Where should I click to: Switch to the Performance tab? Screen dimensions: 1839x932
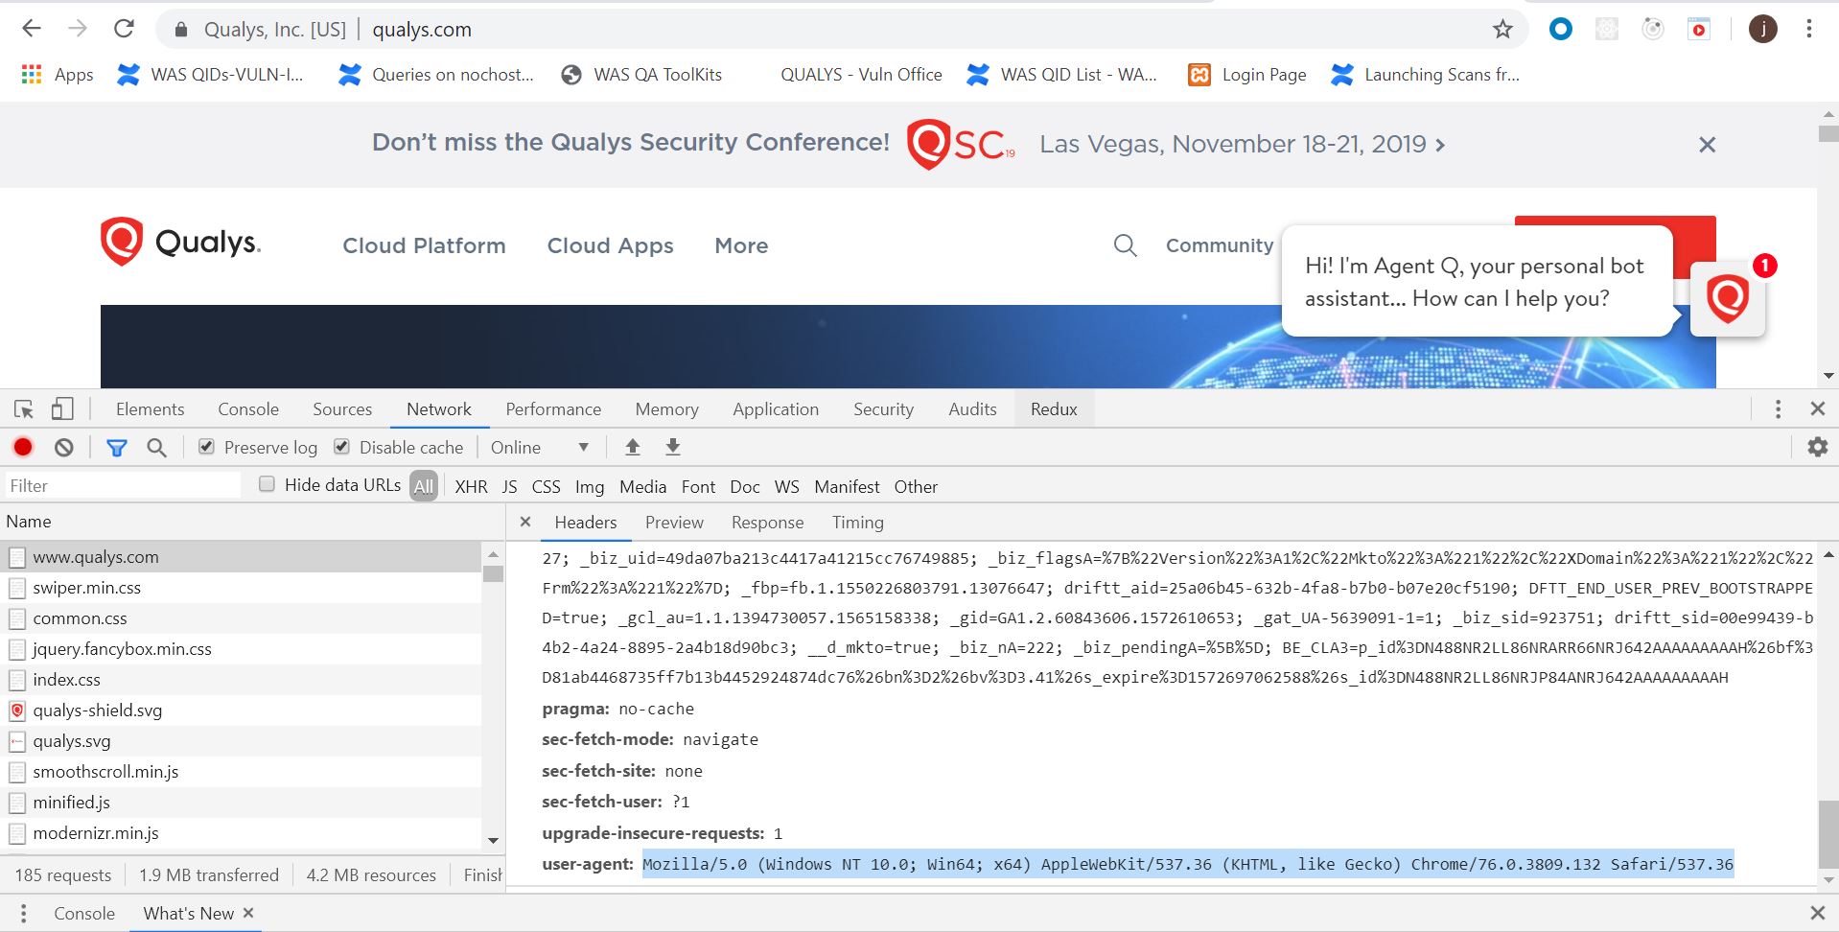[552, 408]
